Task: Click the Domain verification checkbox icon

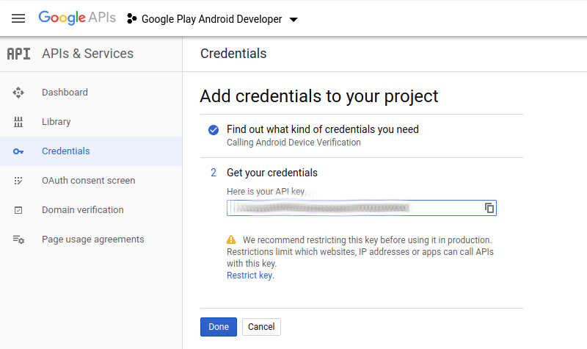Action: [x=18, y=210]
